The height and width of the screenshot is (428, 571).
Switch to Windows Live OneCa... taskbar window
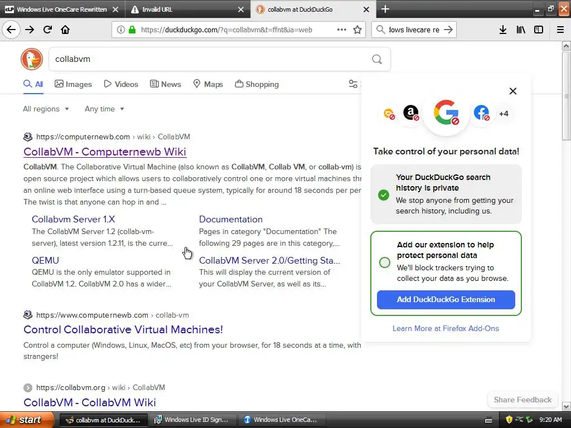coord(282,420)
